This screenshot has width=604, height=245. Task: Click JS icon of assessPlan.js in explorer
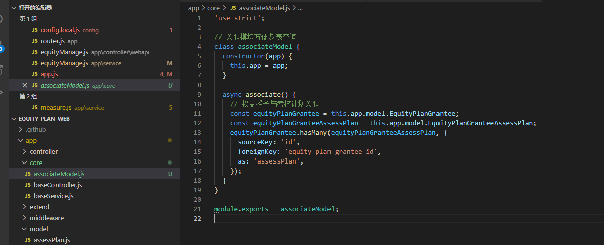click(28, 240)
